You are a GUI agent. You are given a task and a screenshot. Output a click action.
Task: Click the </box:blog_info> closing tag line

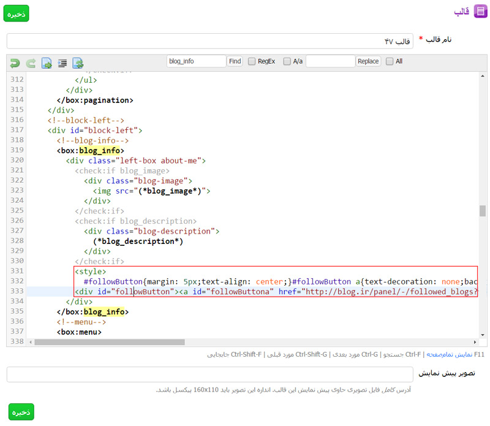click(92, 312)
